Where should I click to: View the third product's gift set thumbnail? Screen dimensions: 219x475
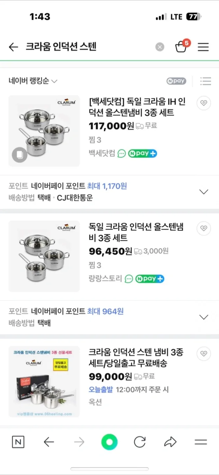tap(44, 382)
